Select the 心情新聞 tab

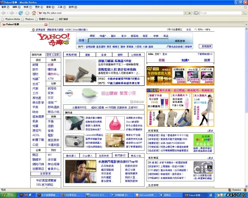tap(136, 55)
